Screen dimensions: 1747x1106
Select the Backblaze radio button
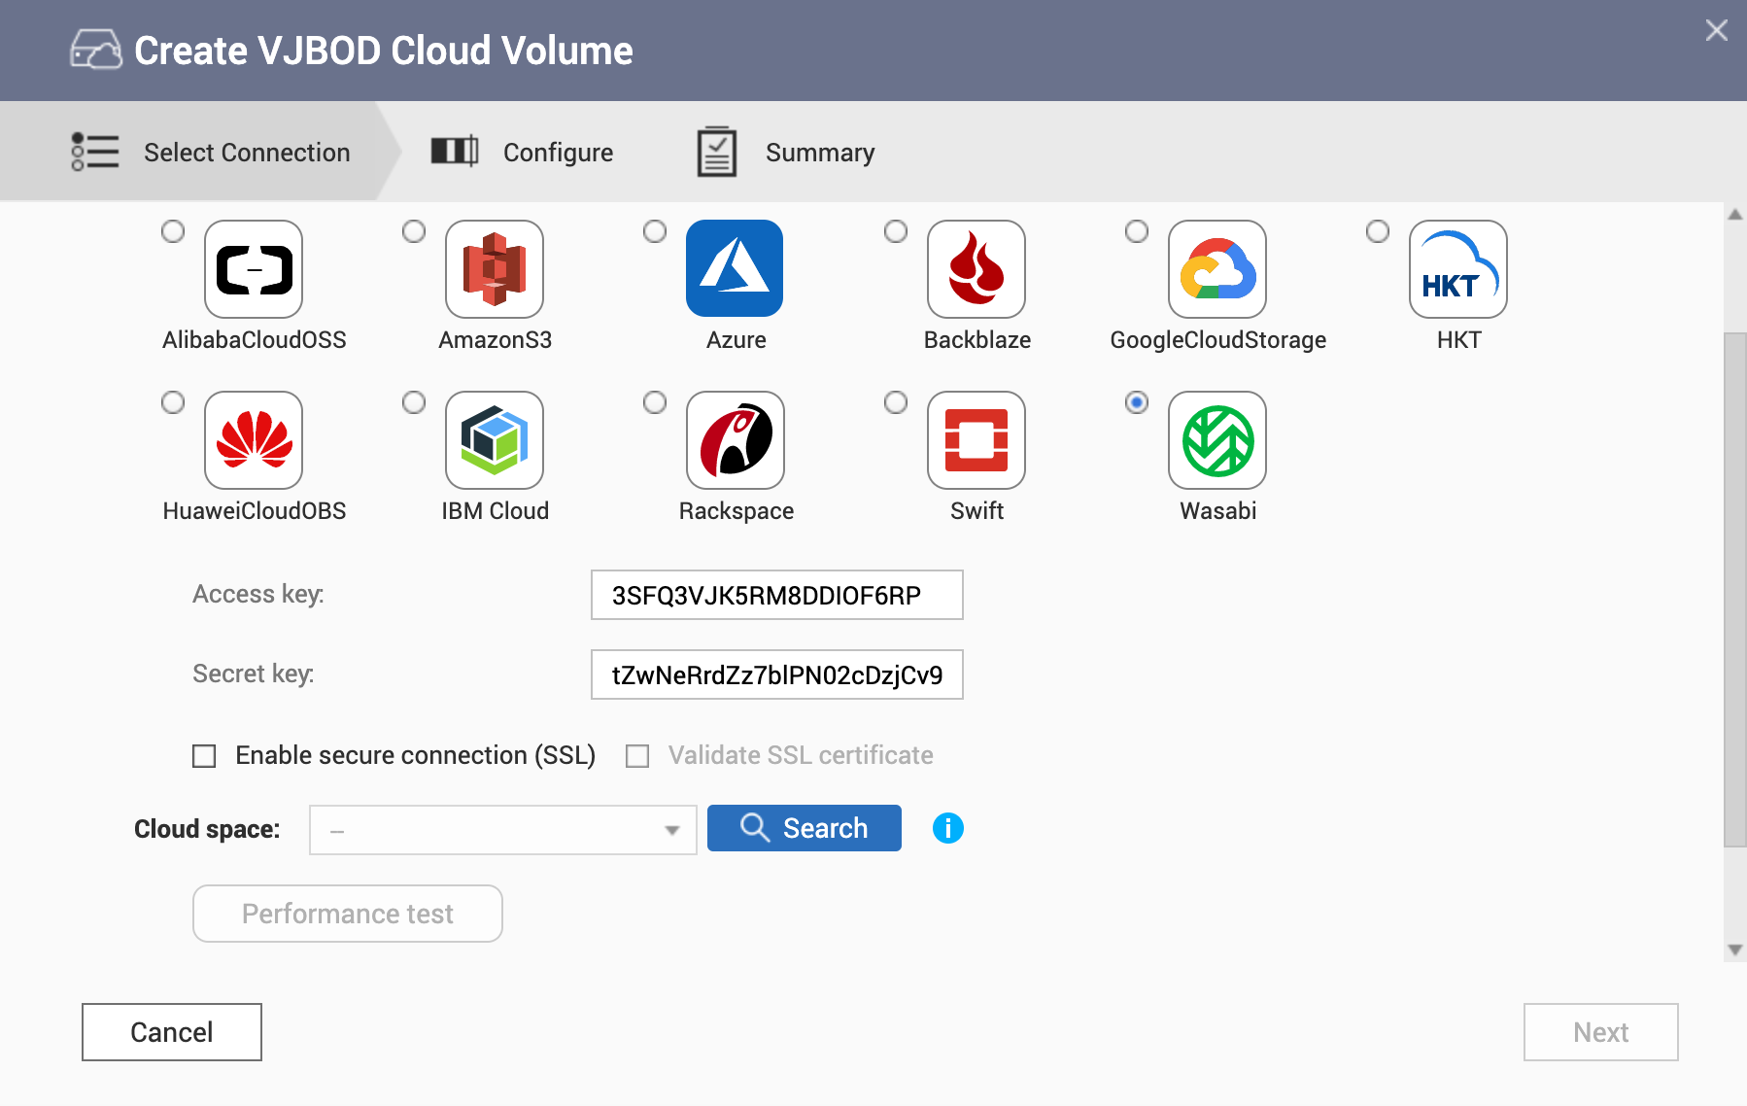(896, 231)
